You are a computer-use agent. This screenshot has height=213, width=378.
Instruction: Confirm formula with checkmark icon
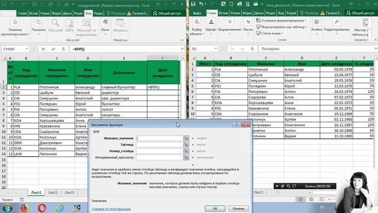(x=53, y=49)
